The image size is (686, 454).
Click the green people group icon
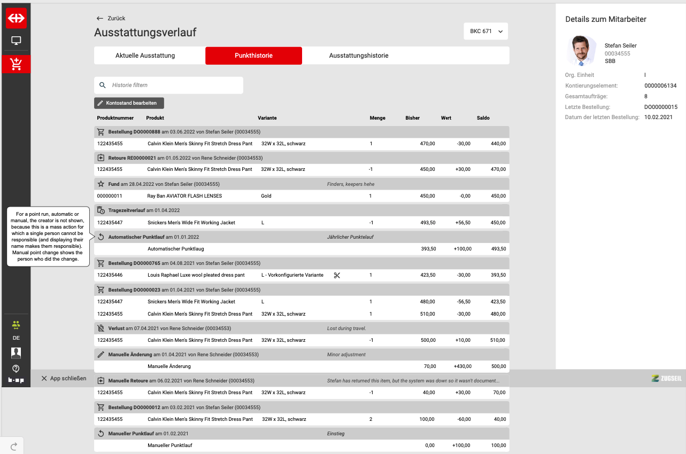(16, 325)
